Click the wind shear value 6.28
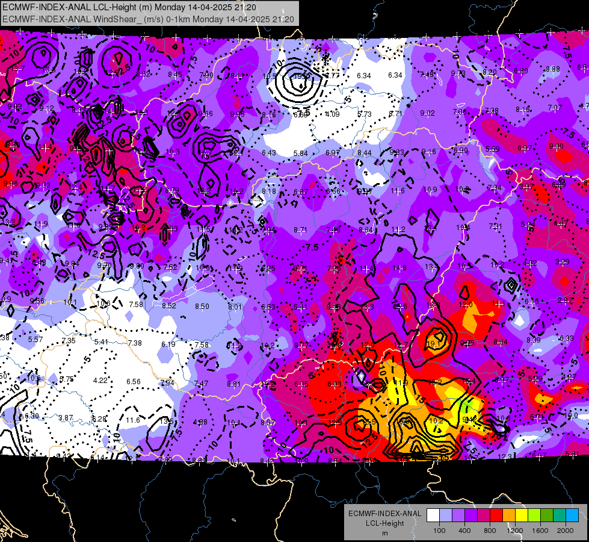 [x=99, y=419]
